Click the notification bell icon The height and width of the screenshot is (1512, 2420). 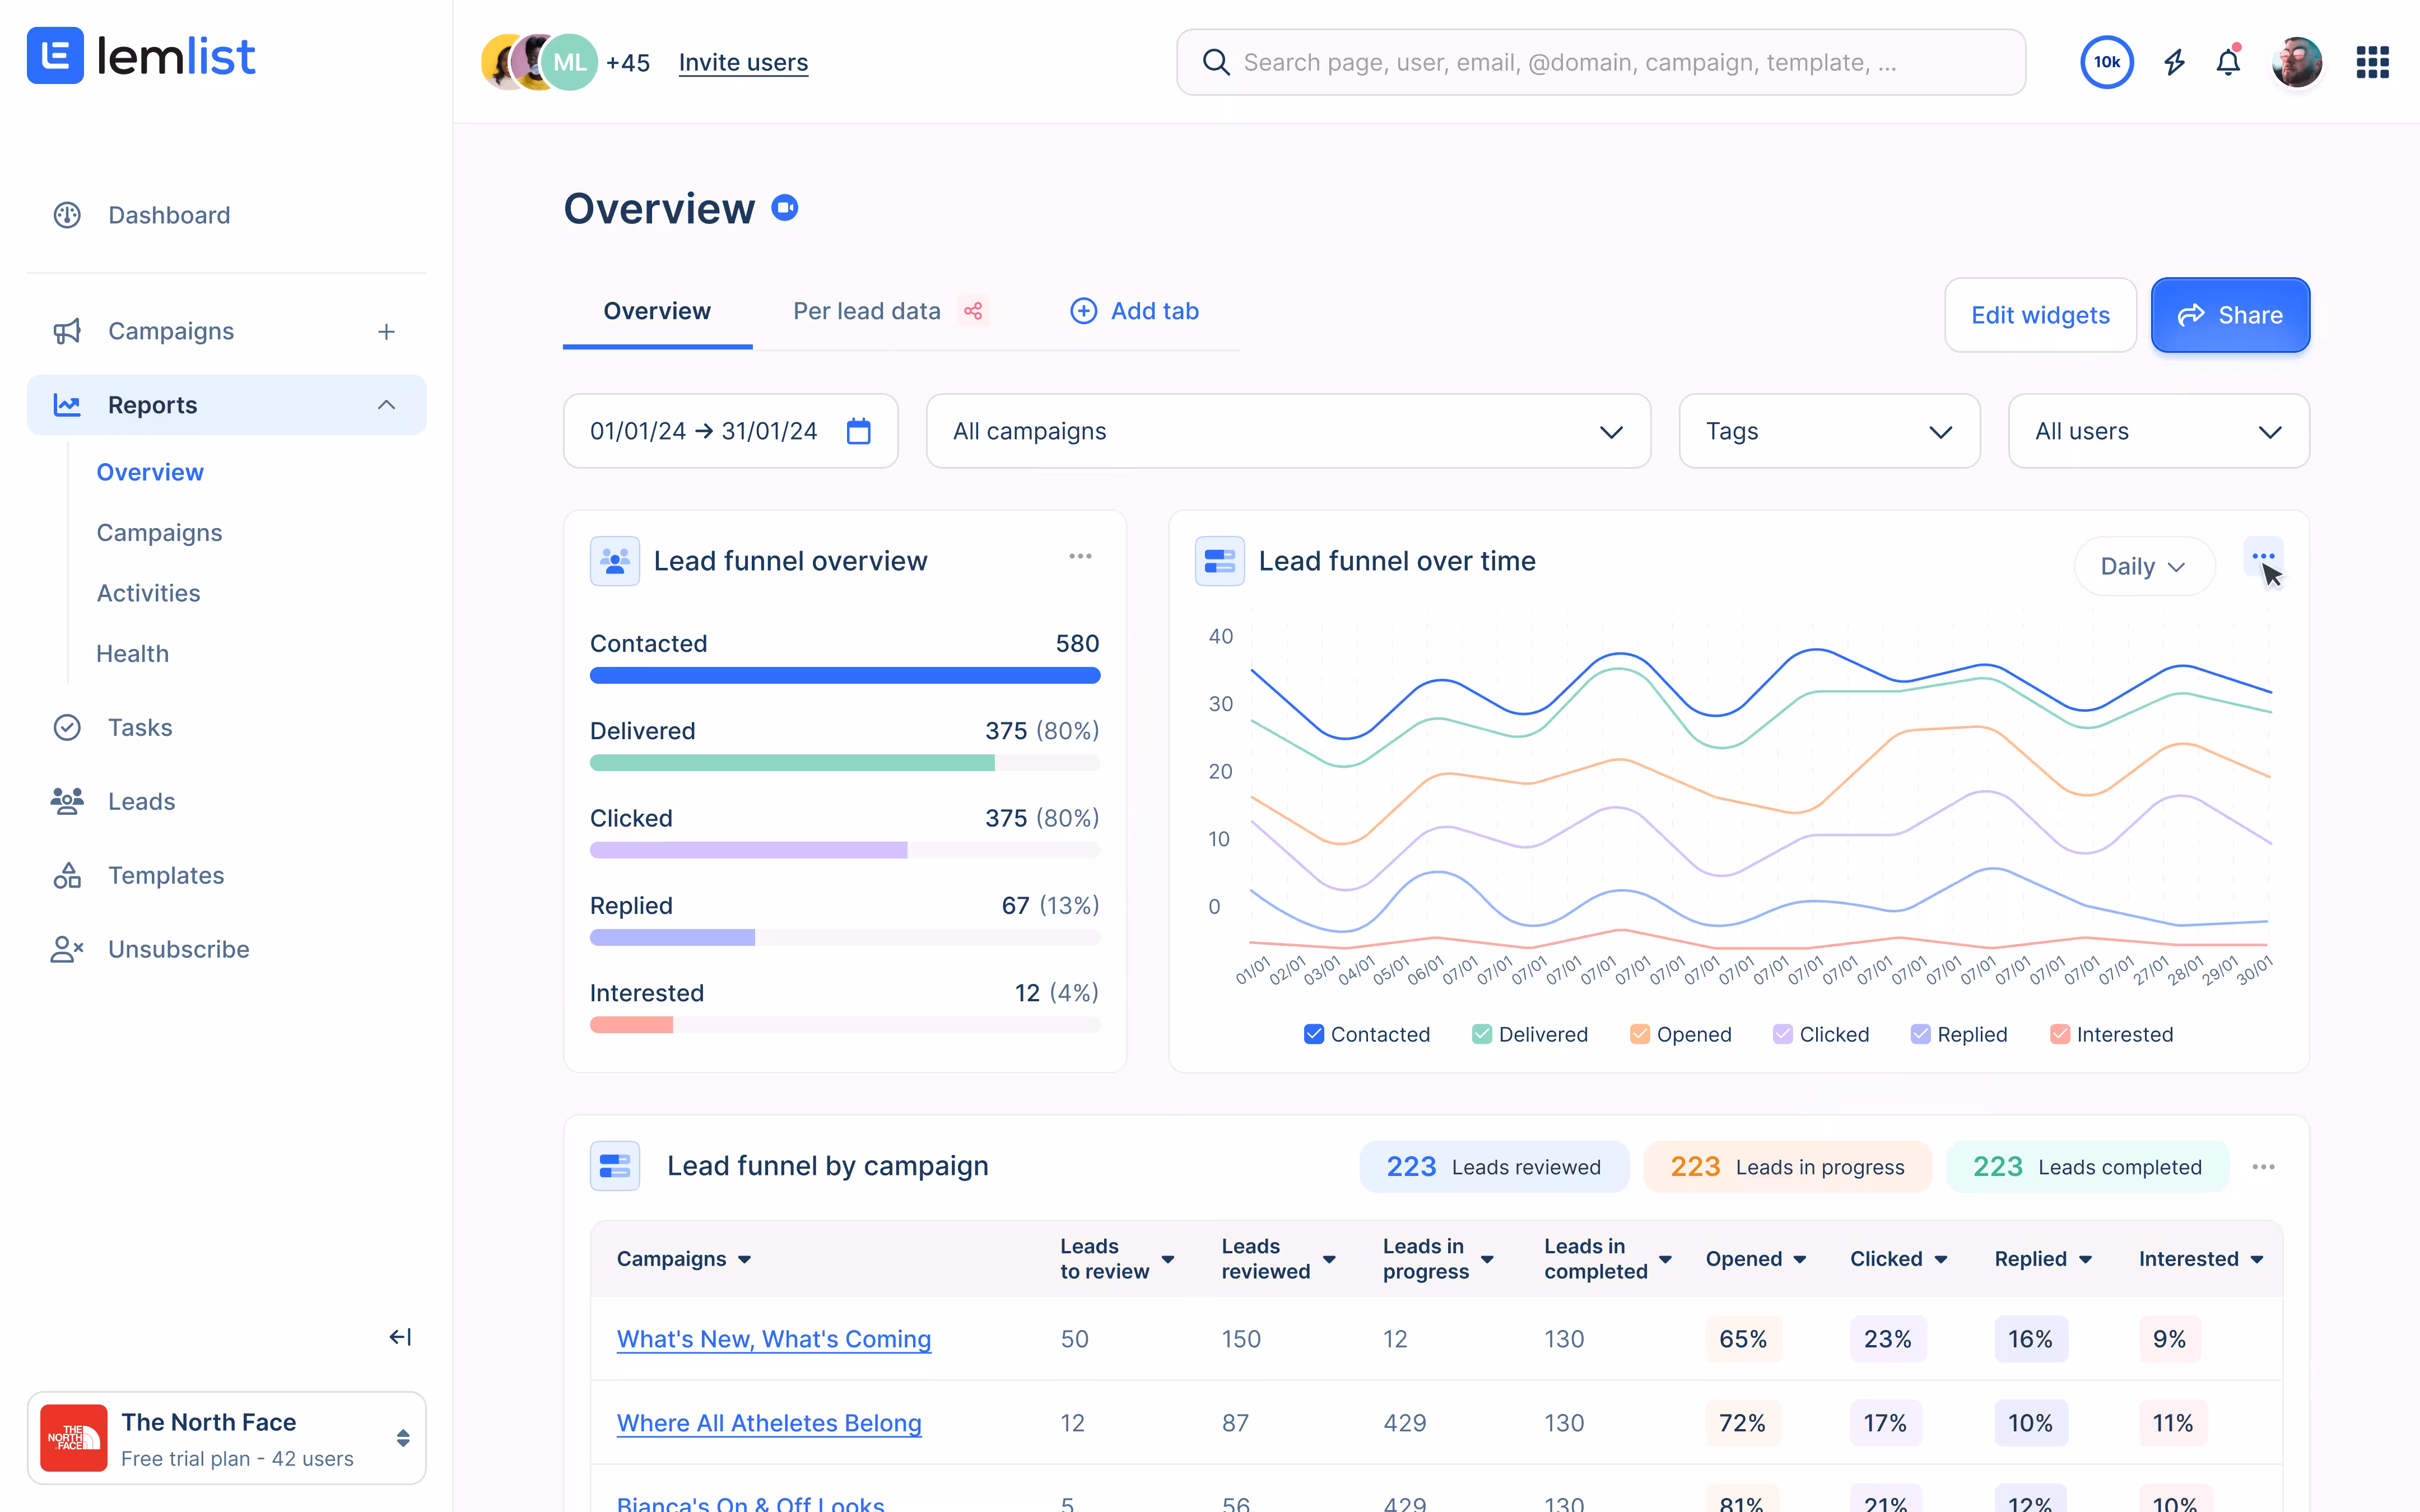2228,62
